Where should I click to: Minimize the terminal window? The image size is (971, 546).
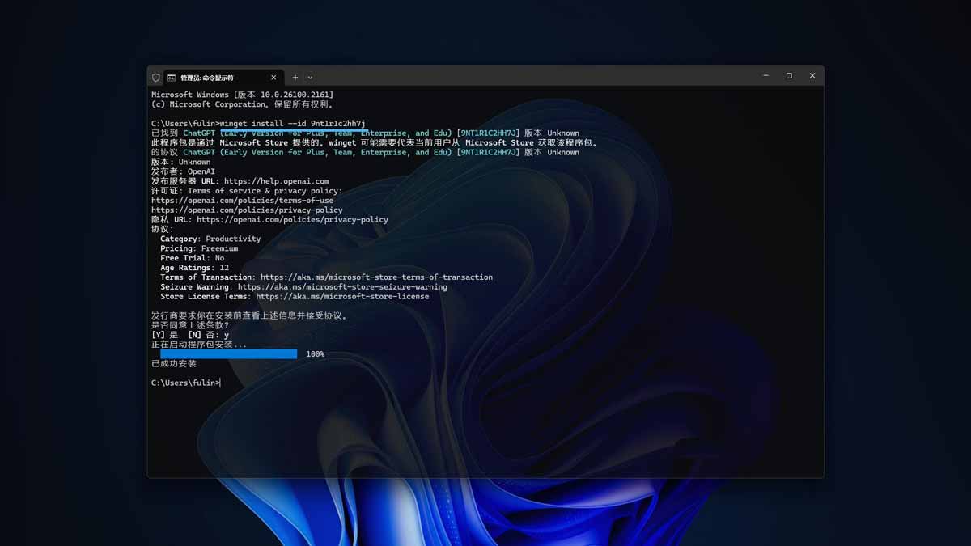click(x=765, y=76)
